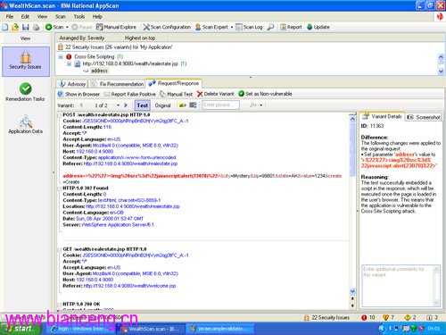This screenshot has width=446, height=335.
Task: Select the Cross-Site Scripting issue row
Action: coord(95,56)
